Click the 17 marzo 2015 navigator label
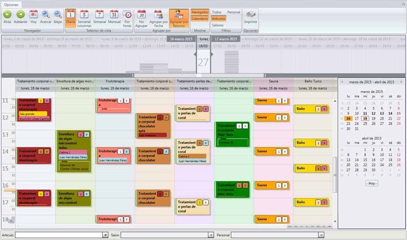The height and width of the screenshot is (240, 407). [x=226, y=39]
